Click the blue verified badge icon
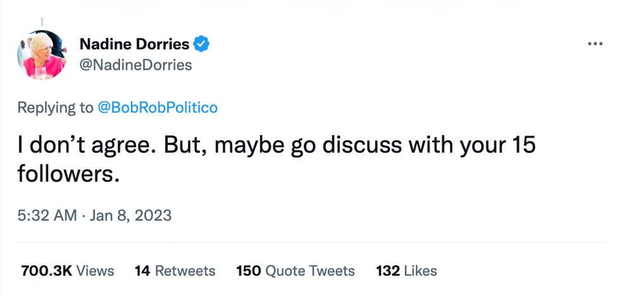This screenshot has height=296, width=620. click(x=202, y=44)
